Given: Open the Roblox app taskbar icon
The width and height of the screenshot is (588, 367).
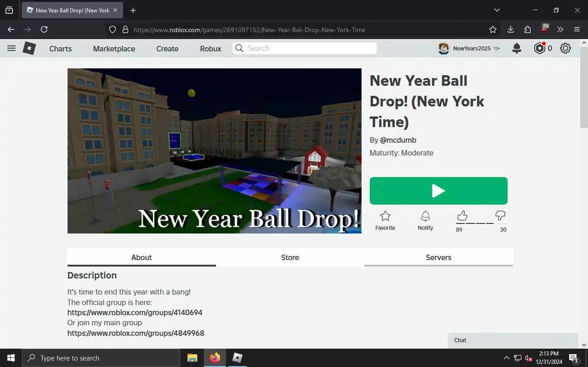Looking at the screenshot, I should point(237,358).
